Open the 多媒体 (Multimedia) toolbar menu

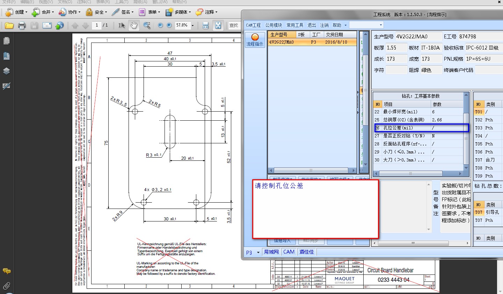click(x=178, y=12)
